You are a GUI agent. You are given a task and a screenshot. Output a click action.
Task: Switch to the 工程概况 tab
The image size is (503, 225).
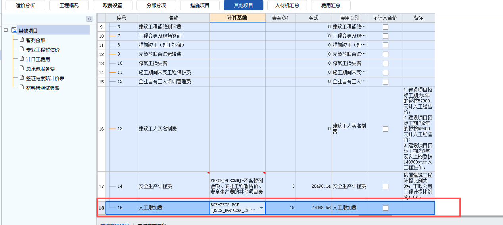click(x=69, y=6)
